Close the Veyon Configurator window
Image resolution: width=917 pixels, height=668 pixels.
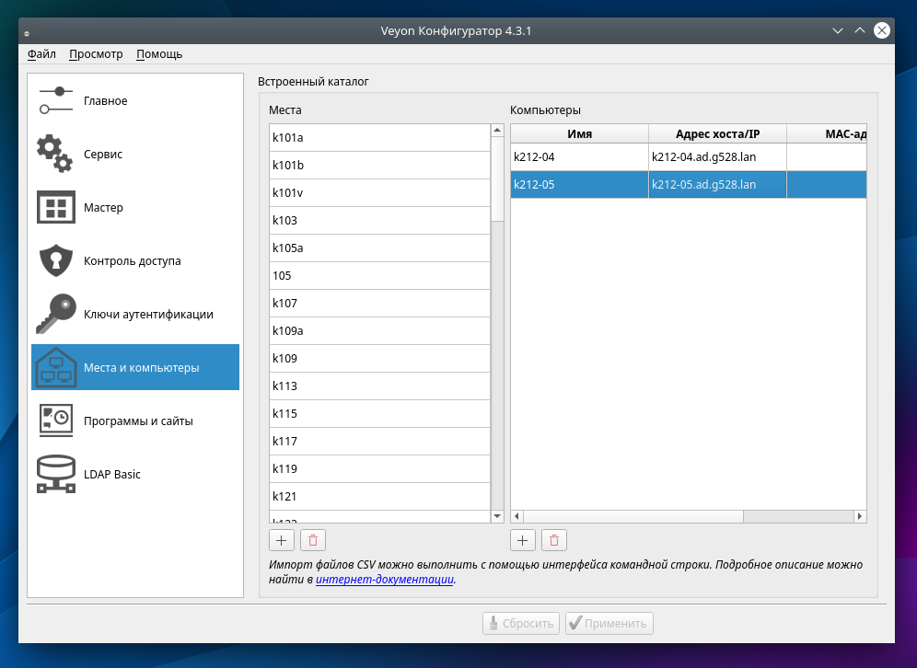pyautogui.click(x=882, y=30)
